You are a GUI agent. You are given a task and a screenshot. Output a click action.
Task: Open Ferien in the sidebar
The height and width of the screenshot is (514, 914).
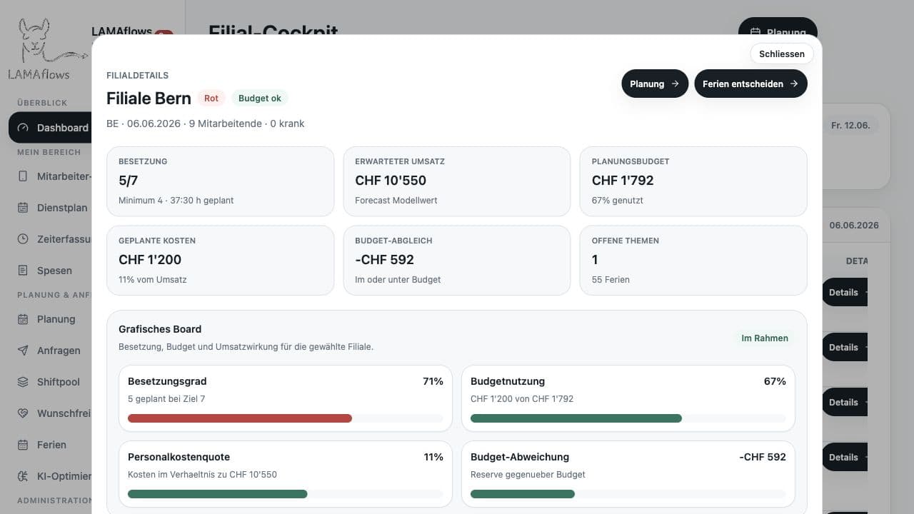tap(51, 445)
